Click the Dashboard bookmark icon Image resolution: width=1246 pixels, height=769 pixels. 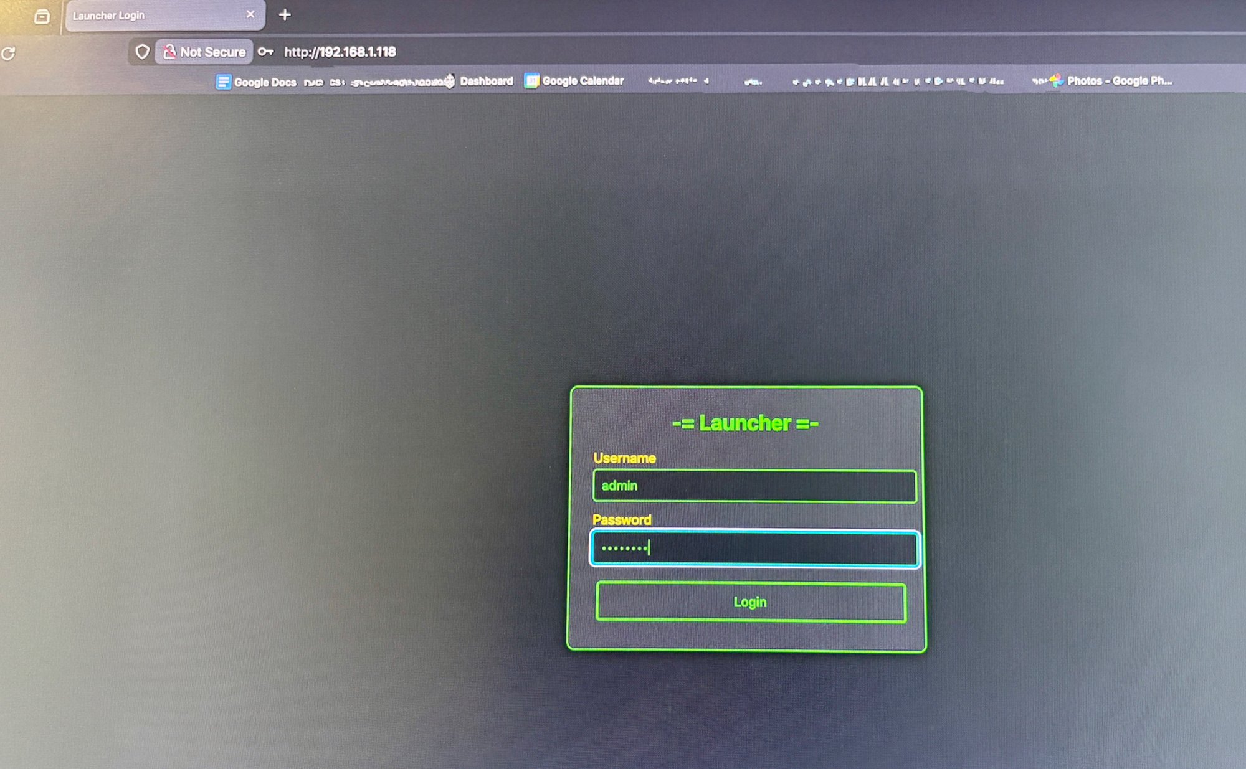[449, 81]
